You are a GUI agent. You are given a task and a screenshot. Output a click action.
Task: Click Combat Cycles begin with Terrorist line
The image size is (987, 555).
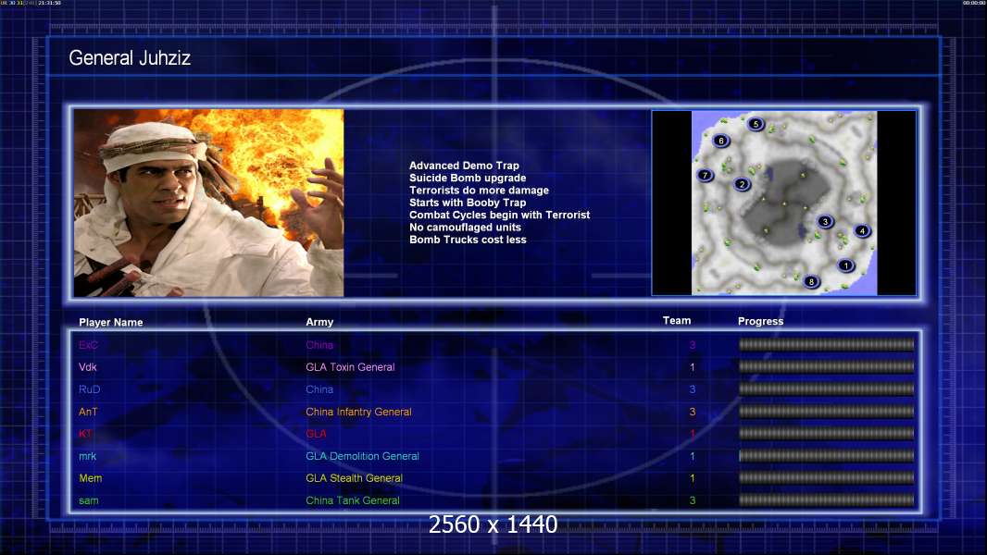pyautogui.click(x=500, y=215)
